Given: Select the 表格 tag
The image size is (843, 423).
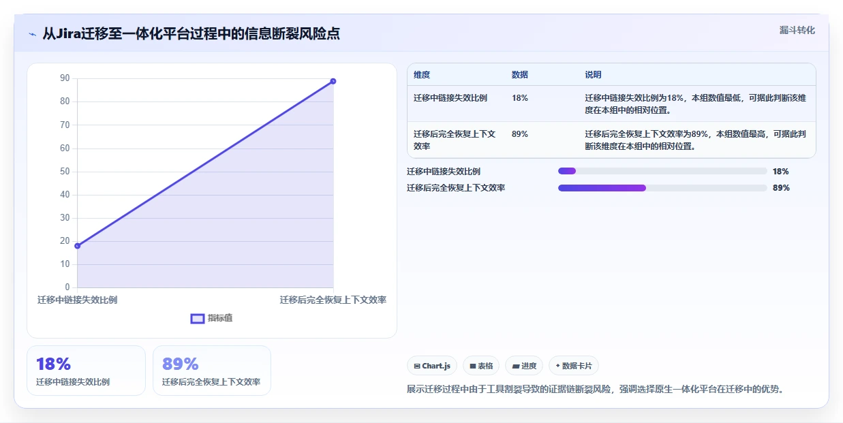Looking at the screenshot, I should (x=481, y=366).
